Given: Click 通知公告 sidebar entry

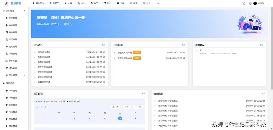Looking at the screenshot, I should pyautogui.click(x=13, y=68).
